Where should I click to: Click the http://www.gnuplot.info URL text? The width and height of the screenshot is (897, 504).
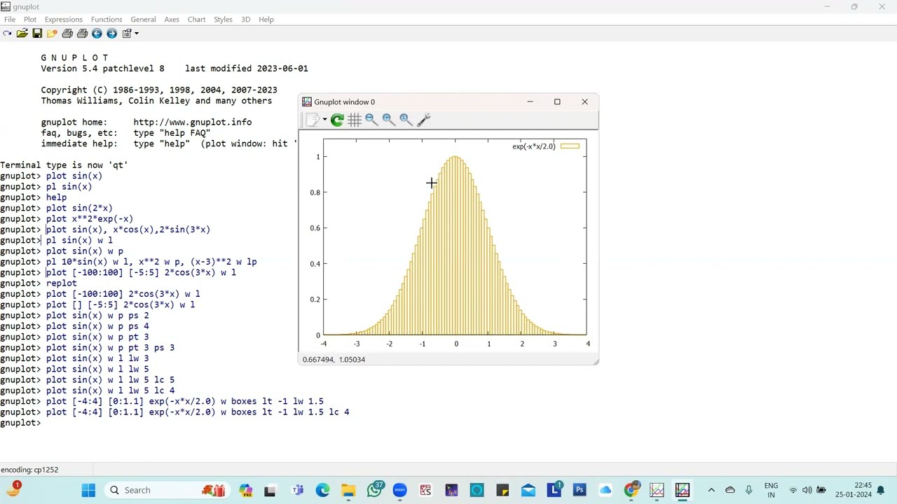(x=193, y=122)
